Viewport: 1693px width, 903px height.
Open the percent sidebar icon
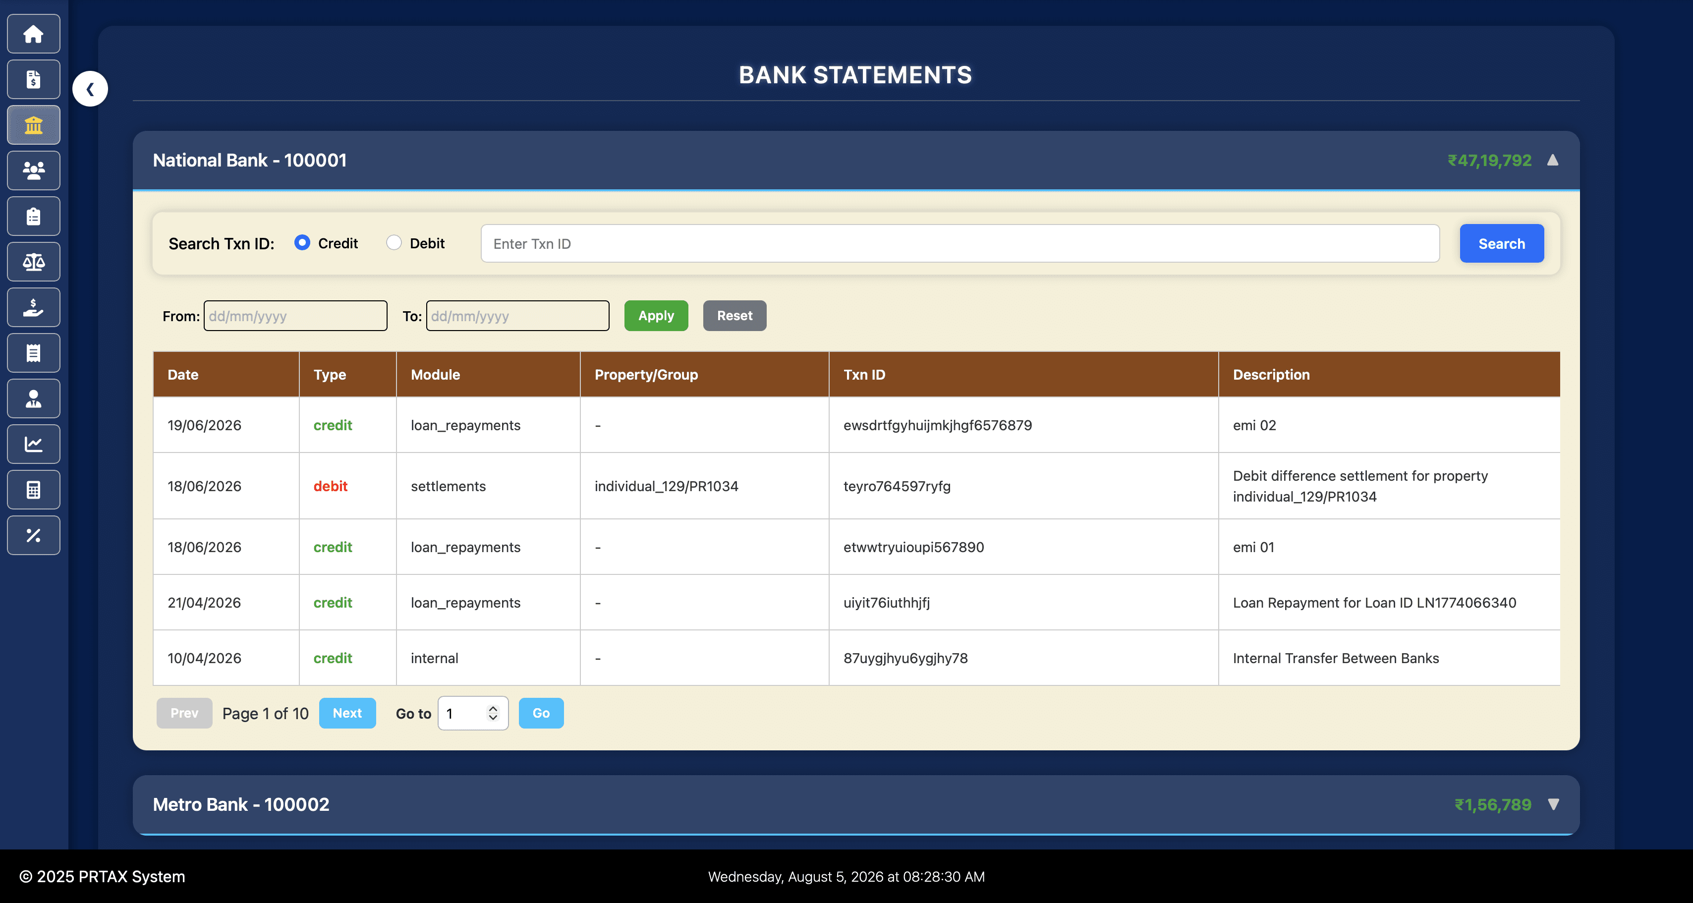point(34,535)
